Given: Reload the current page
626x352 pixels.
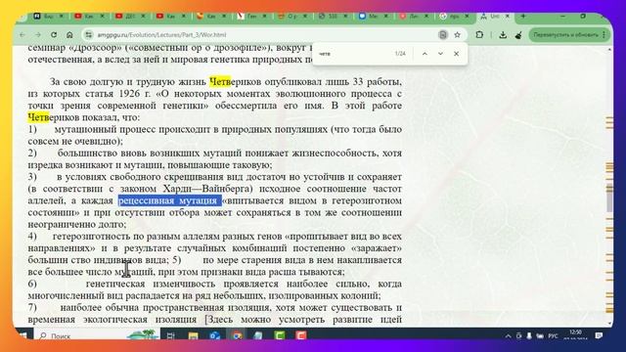Looking at the screenshot, I should (54, 35).
